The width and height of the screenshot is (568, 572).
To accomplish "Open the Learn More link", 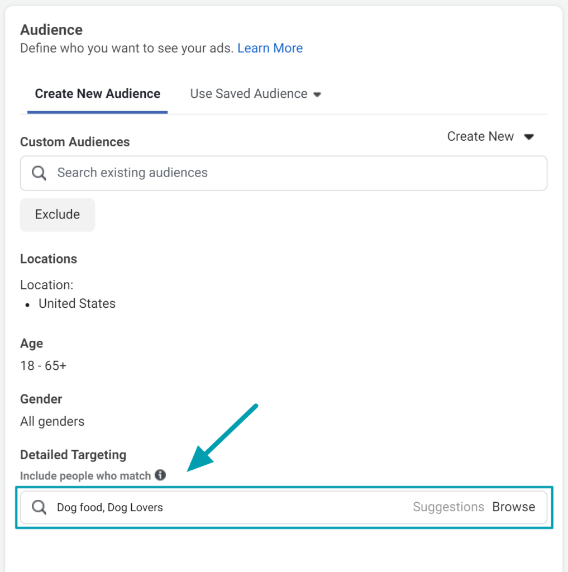I will click(x=270, y=48).
